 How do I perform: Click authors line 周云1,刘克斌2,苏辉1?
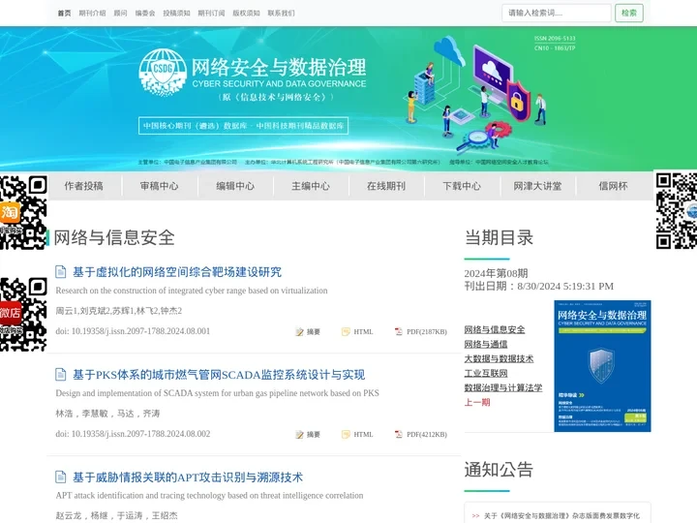(119, 311)
